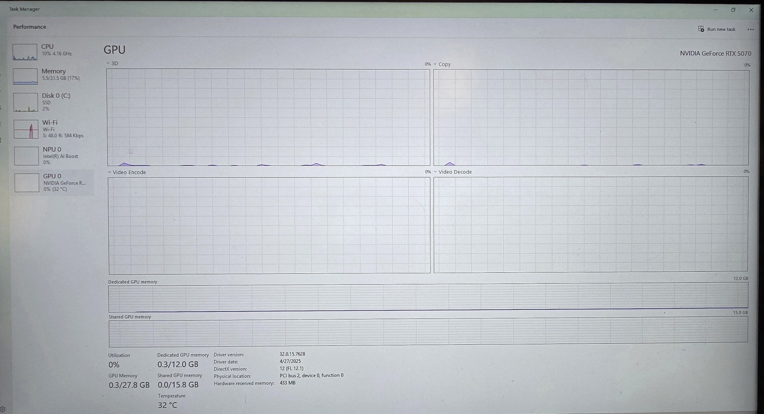Click the Video Encode graph area
The height and width of the screenshot is (414, 764).
point(269,225)
